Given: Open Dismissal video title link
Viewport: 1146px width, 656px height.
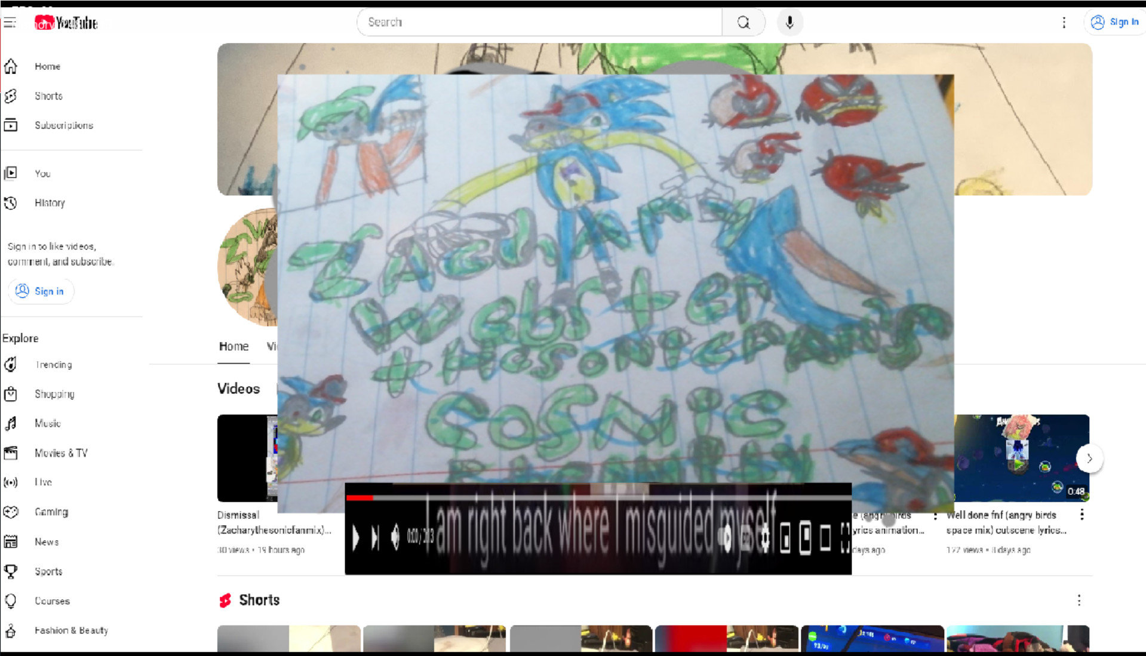Looking at the screenshot, I should pos(274,522).
